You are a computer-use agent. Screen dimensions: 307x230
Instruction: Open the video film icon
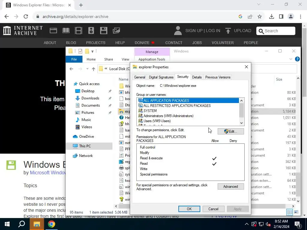(x=79, y=31)
